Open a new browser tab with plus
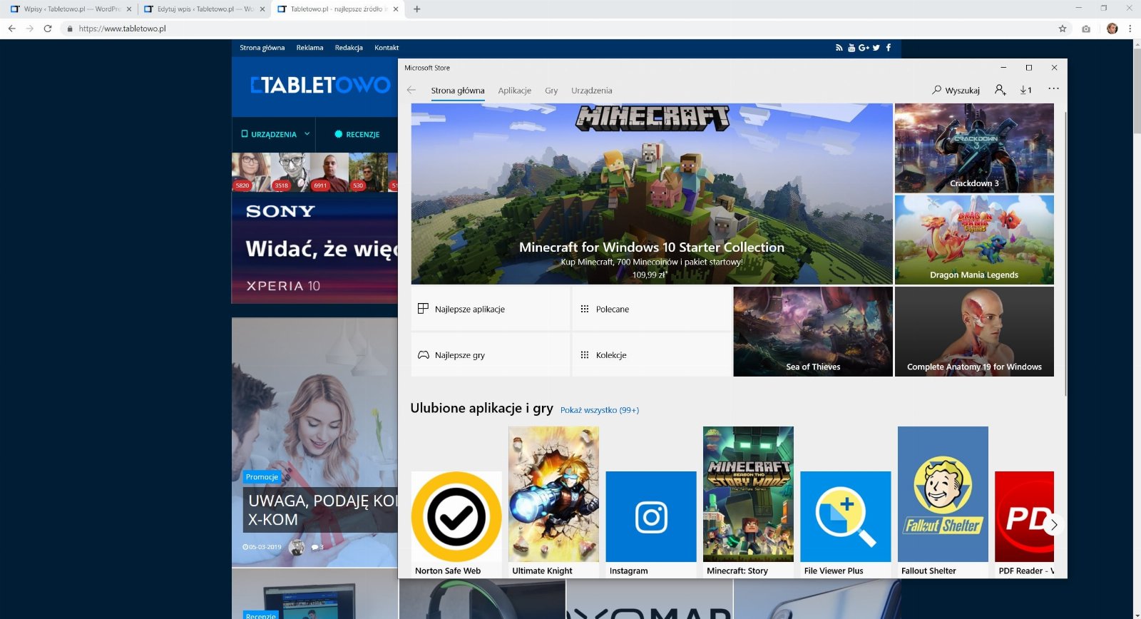 (417, 9)
